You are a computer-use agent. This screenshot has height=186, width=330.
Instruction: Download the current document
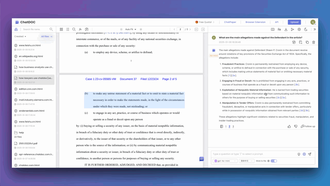pyautogui.click(x=286, y=29)
